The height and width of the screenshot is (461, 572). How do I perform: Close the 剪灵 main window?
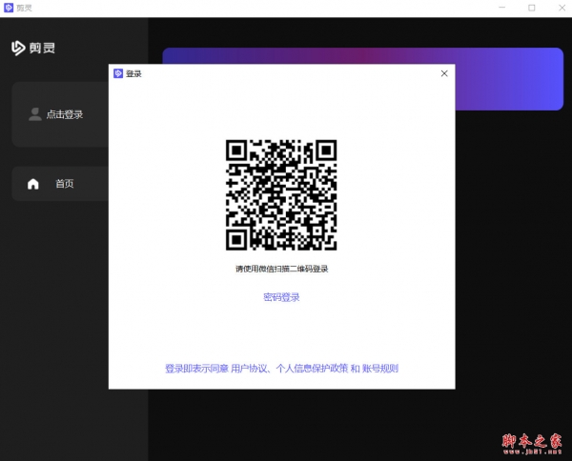(559, 8)
